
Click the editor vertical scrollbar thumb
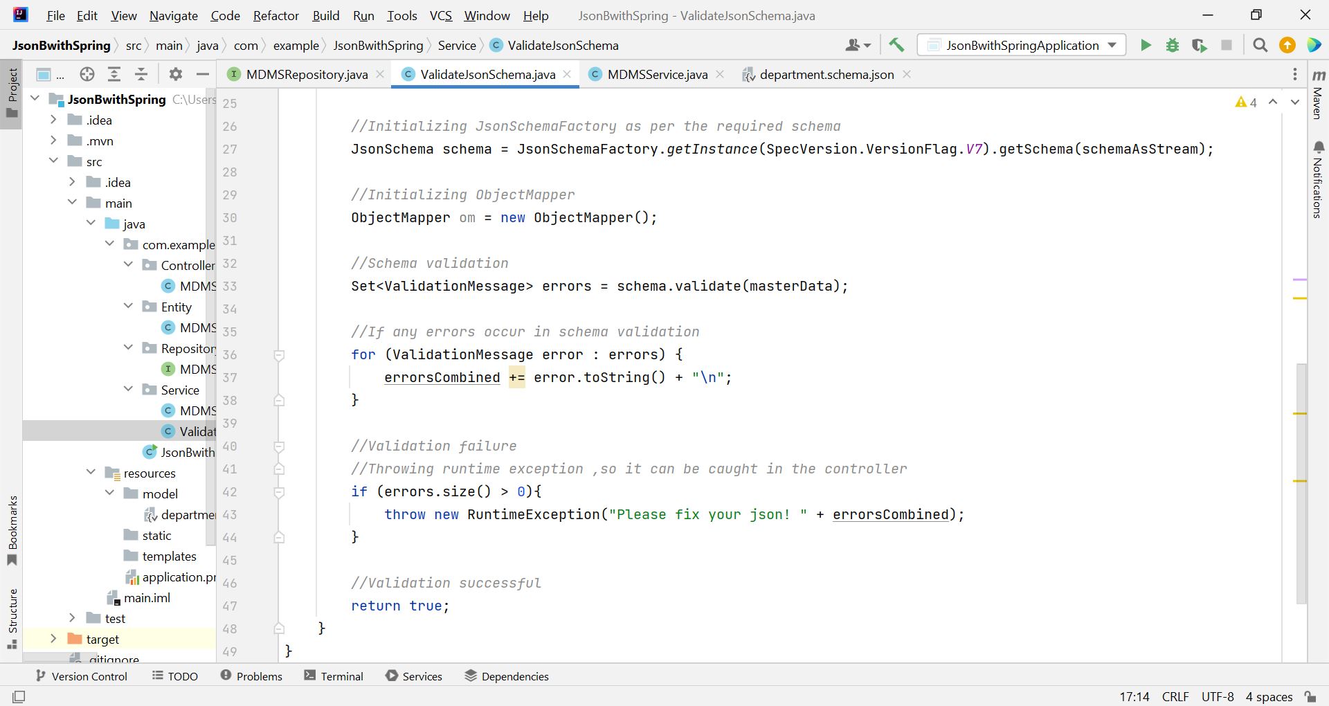coord(1301,485)
